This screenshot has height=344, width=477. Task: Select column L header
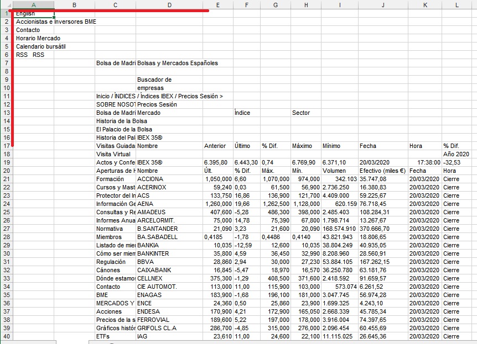(457, 5)
